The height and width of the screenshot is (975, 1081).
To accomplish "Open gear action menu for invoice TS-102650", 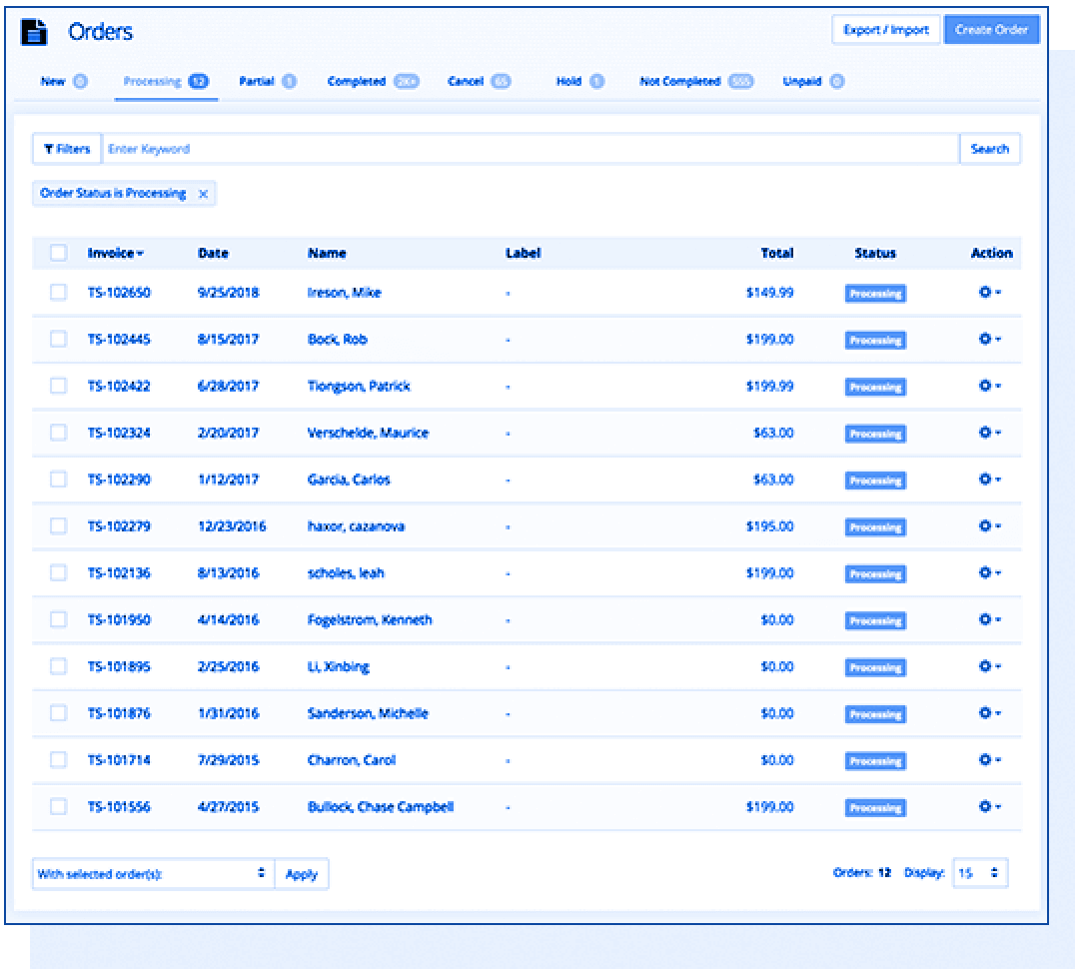I will [988, 293].
